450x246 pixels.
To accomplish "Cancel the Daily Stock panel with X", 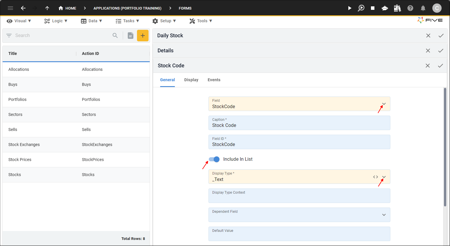I will pyautogui.click(x=428, y=36).
